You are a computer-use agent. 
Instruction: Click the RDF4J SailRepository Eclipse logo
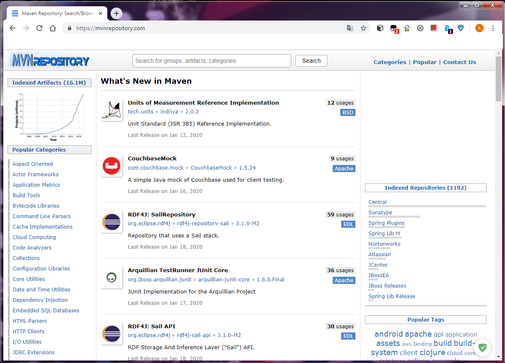point(111,222)
